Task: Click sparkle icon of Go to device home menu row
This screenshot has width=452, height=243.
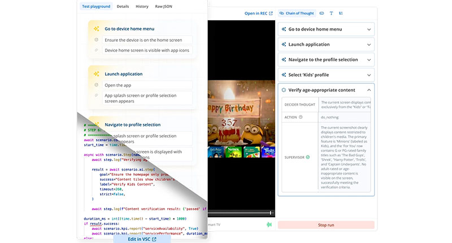Action: (x=284, y=29)
